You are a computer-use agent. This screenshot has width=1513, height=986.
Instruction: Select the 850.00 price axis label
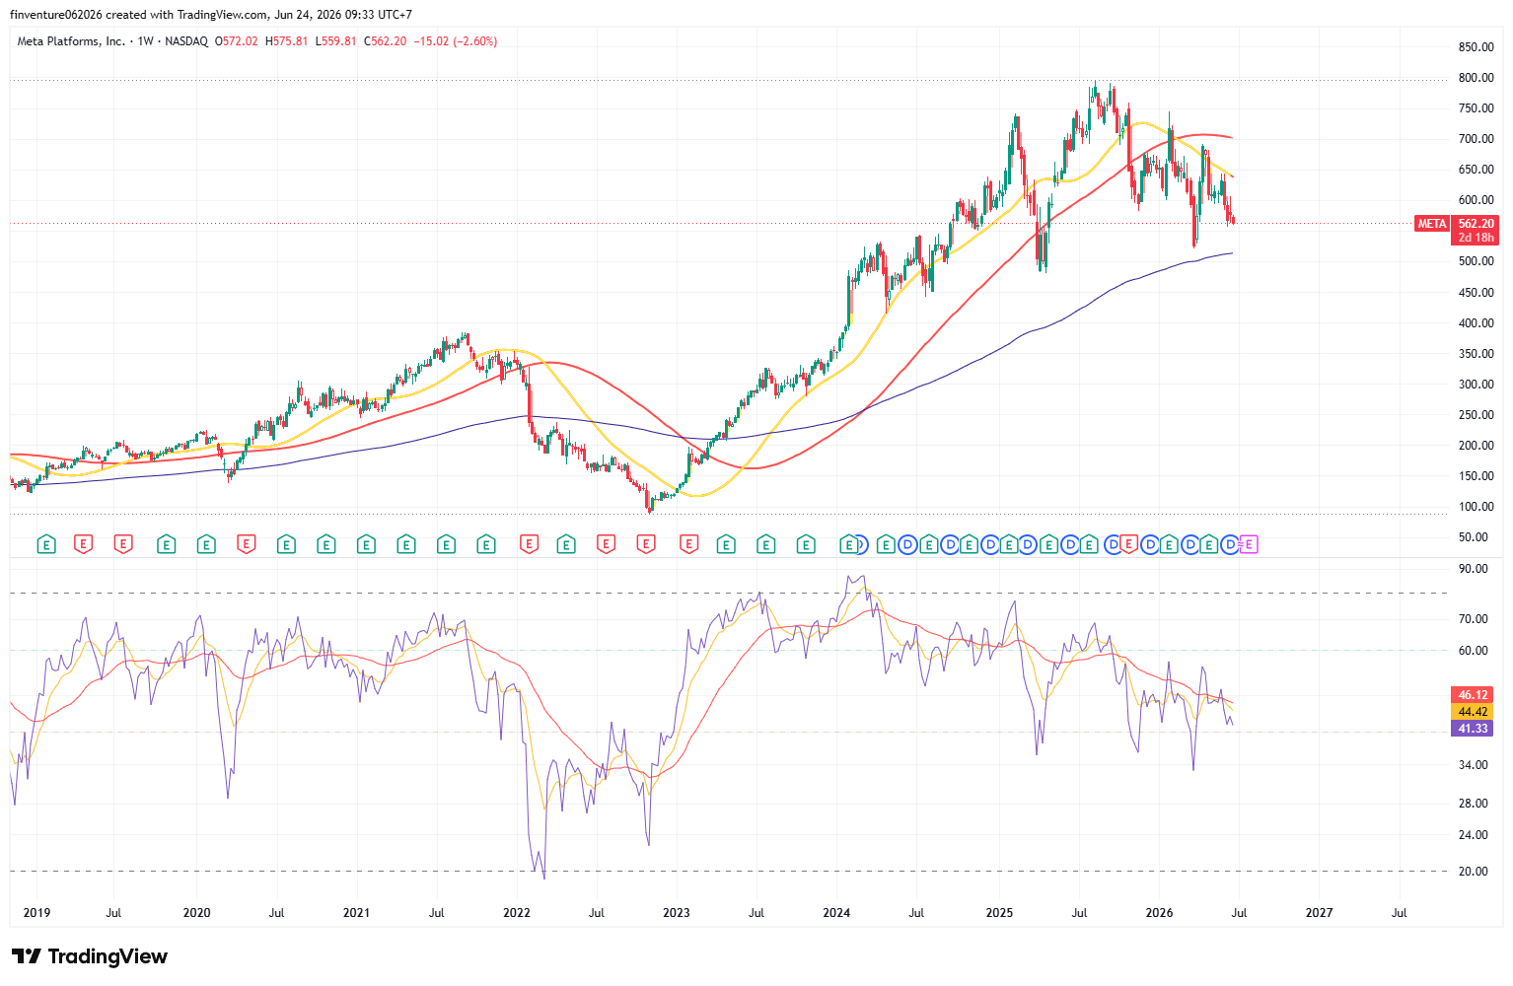1476,47
